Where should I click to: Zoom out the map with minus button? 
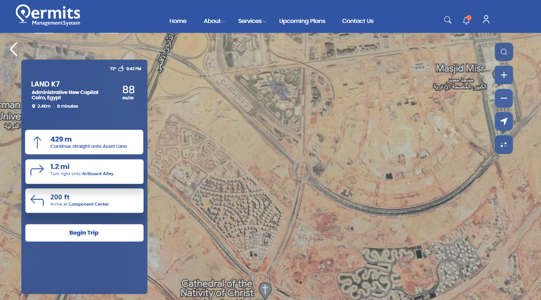click(x=504, y=98)
